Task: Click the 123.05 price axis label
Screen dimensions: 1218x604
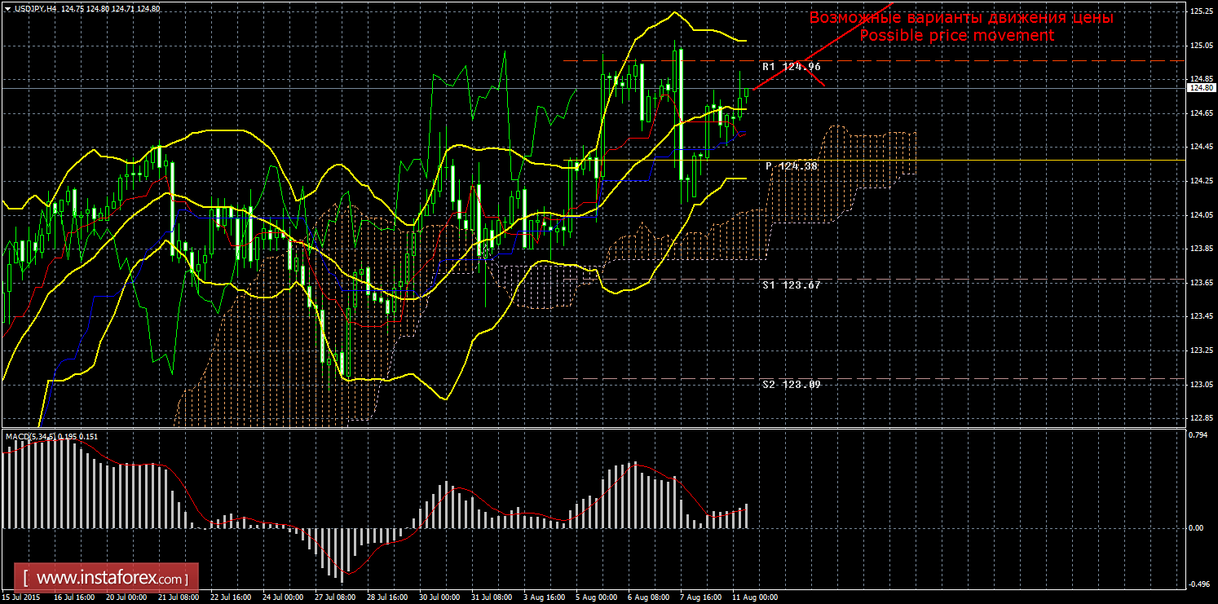Action: coord(1200,384)
